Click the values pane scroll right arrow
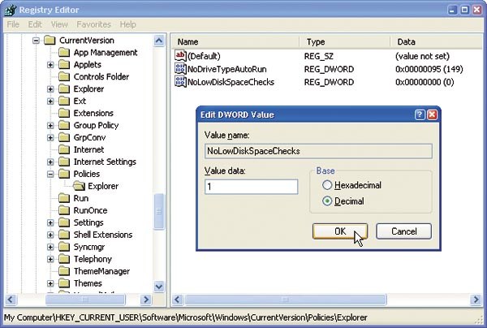This screenshot has width=487, height=328. [x=476, y=300]
